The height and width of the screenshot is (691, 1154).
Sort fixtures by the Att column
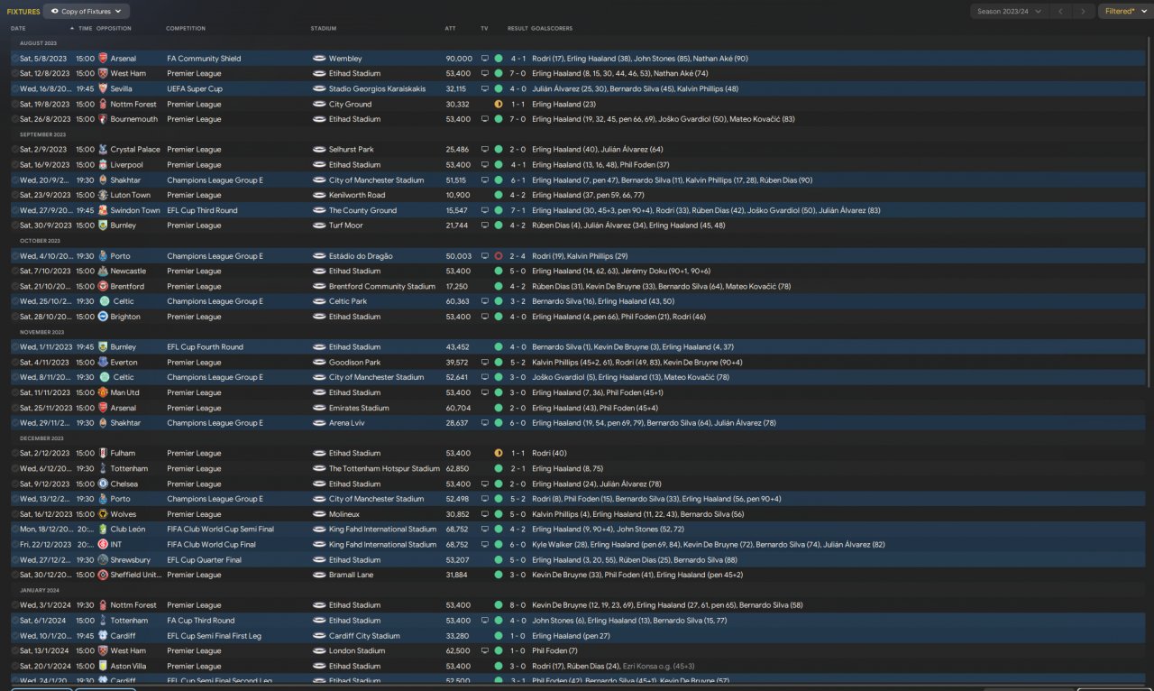pos(451,29)
